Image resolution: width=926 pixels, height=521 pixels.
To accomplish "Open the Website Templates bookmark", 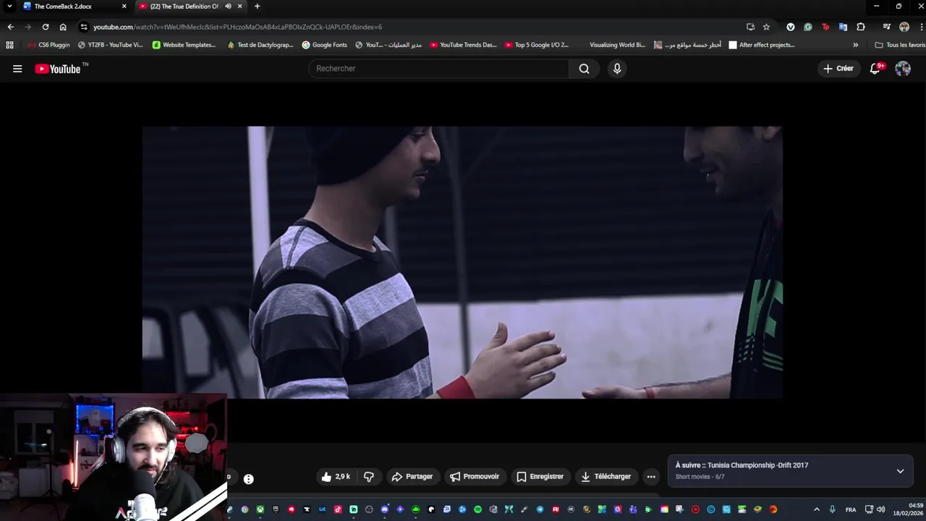I will click(x=184, y=45).
